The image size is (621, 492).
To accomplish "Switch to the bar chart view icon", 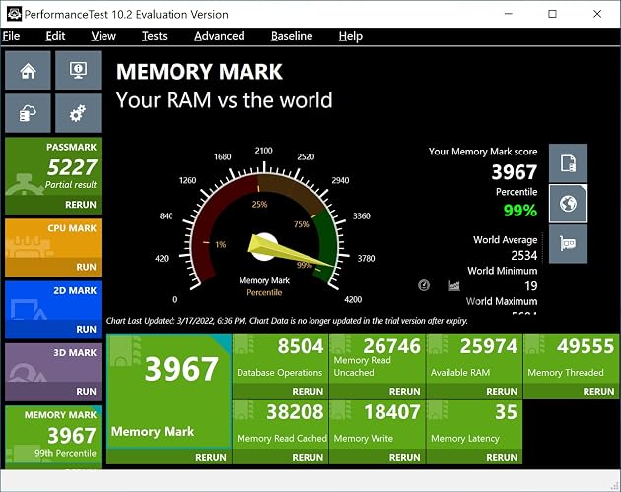I will pos(454,285).
